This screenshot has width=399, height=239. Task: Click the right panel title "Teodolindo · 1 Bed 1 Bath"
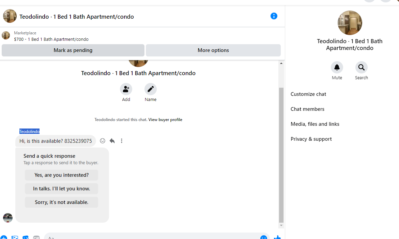pyautogui.click(x=350, y=45)
